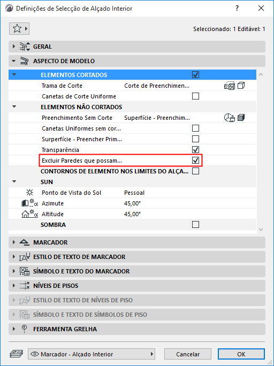Click the paint surface icon in Preenchimento Sem Corte row
Screen dimensions: 274x366
pos(230,118)
